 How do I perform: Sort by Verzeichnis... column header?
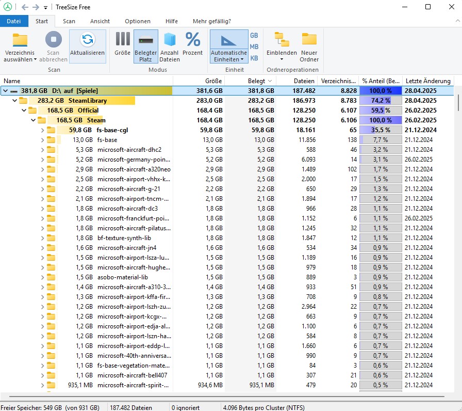338,81
